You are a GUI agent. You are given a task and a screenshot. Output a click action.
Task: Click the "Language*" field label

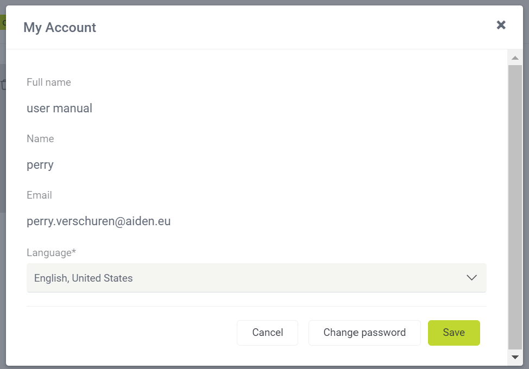pos(51,252)
